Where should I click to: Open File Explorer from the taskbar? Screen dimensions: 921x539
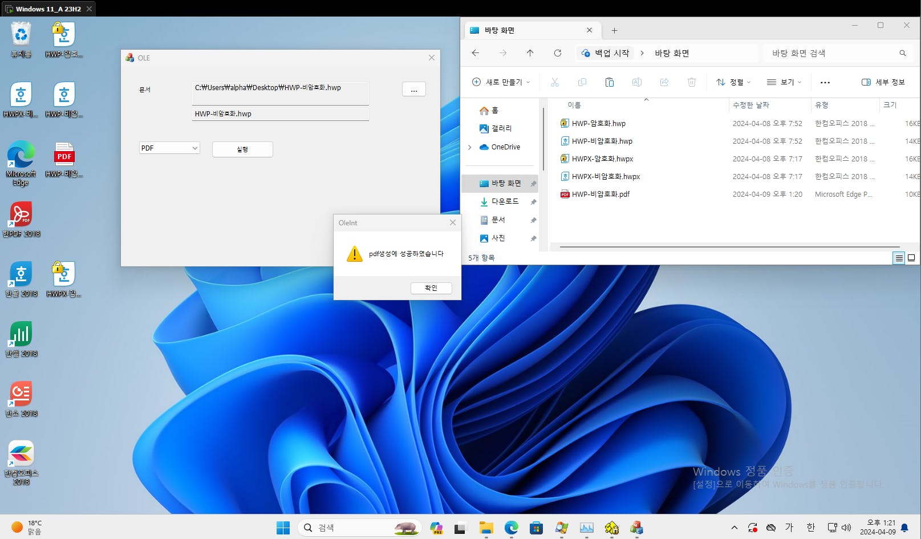[486, 528]
